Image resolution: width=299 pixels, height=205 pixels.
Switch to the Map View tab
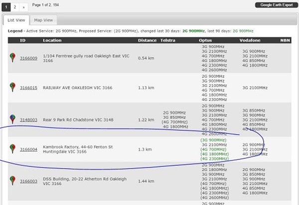point(43,20)
